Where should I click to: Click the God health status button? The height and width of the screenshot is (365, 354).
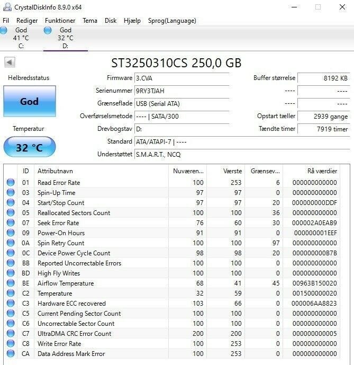coord(29,101)
